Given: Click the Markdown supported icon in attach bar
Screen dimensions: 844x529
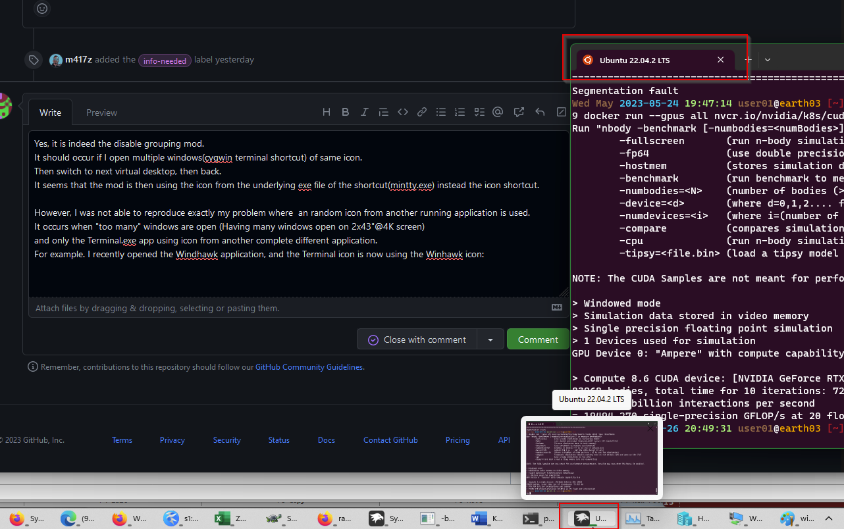Looking at the screenshot, I should [x=556, y=307].
